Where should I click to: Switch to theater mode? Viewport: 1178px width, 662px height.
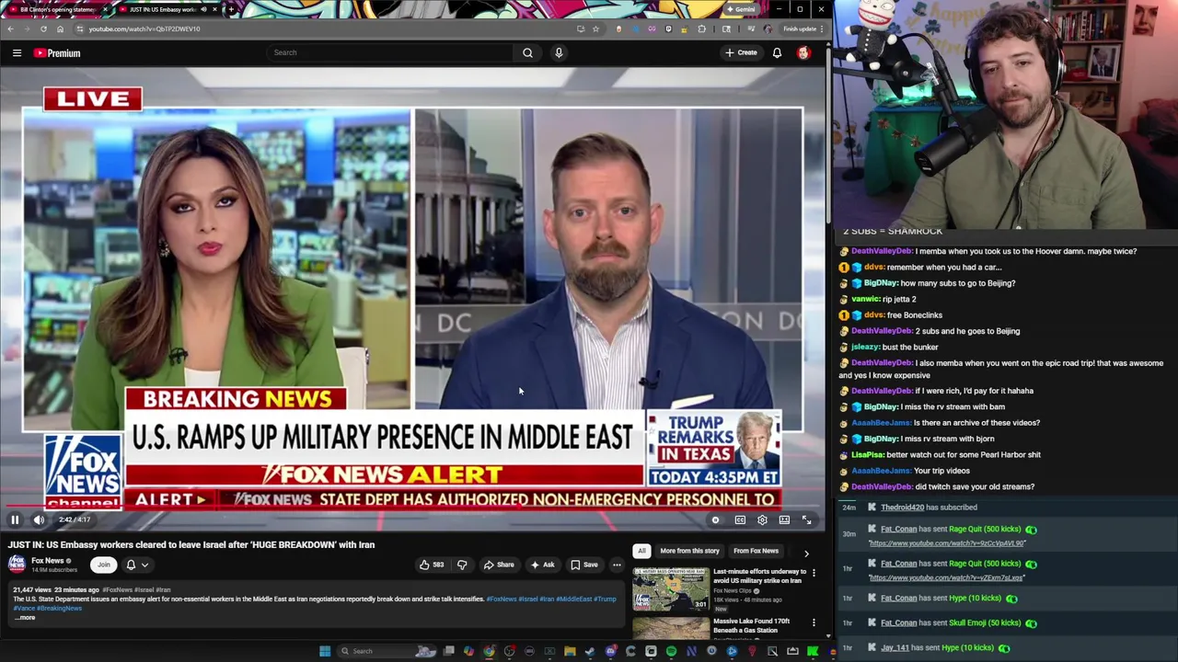pos(784,519)
